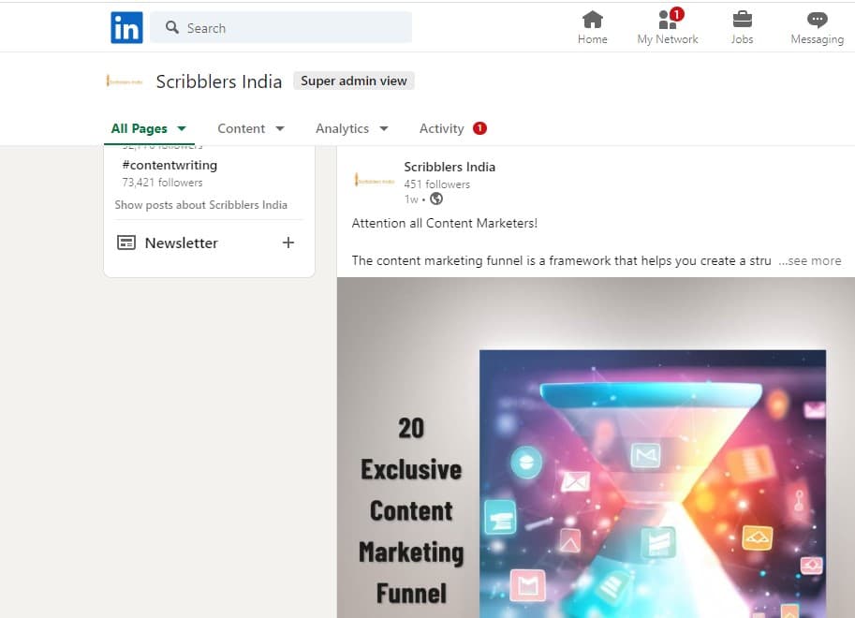Screen dimensions: 855x618
Task: Open My Network with notification badge
Action: (x=668, y=27)
